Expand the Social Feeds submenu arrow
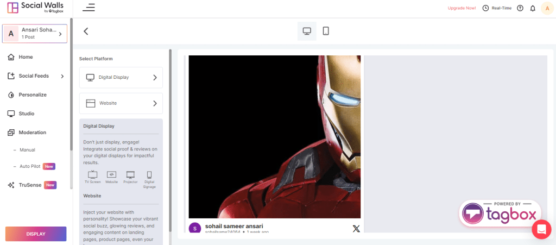This screenshot has height=245, width=556. (x=62, y=76)
